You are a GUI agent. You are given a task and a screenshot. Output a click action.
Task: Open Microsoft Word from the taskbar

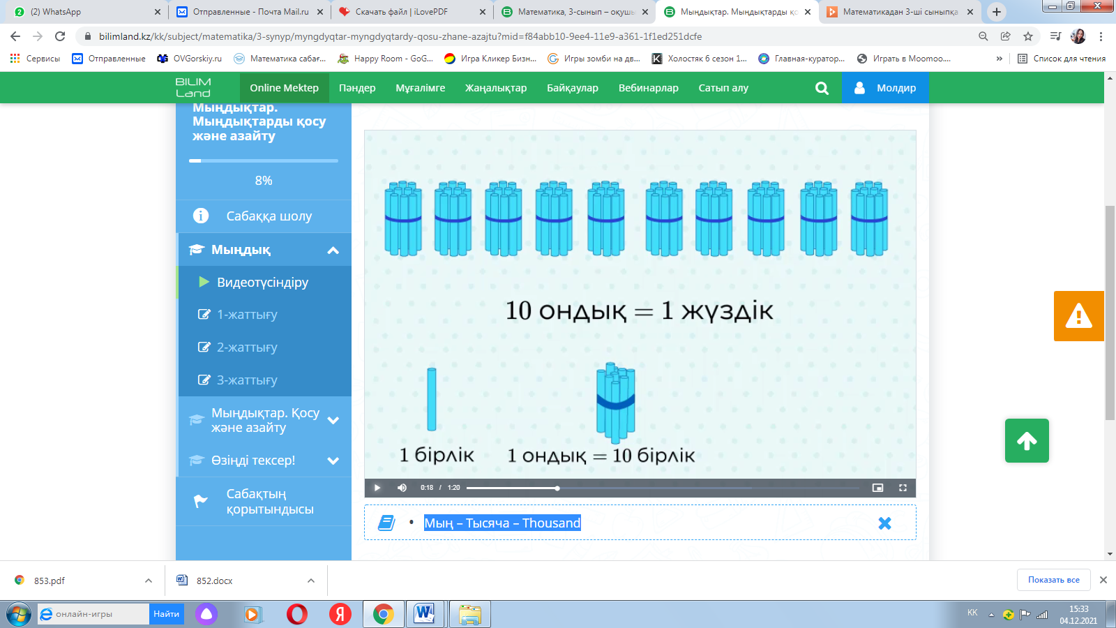pyautogui.click(x=424, y=614)
